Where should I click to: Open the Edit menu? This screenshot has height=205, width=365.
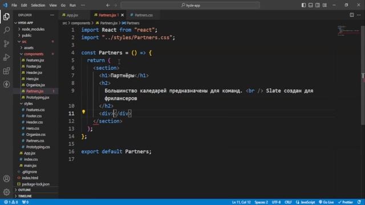pyautogui.click(x=24, y=5)
